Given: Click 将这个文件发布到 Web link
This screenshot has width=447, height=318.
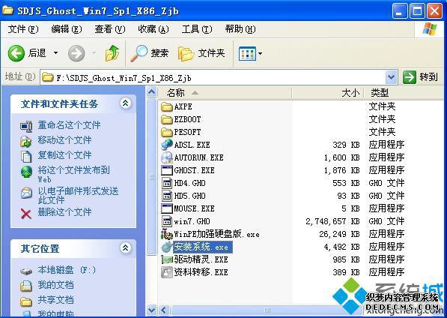Looking at the screenshot, I should 74,174.
